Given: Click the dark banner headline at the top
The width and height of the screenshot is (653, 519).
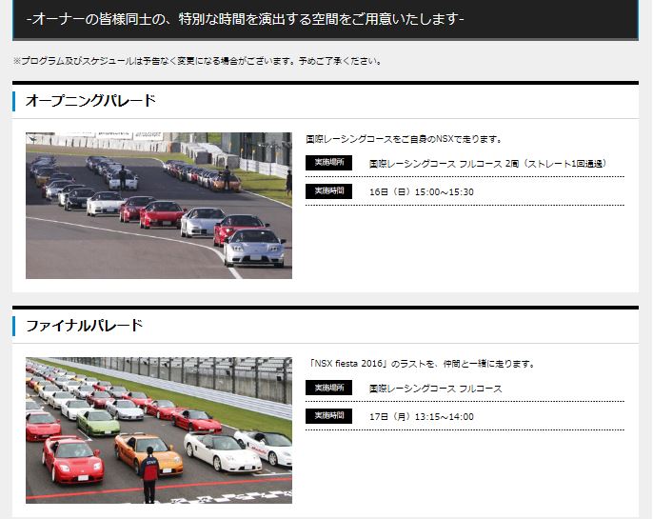Looking at the screenshot, I should pyautogui.click(x=246, y=19).
